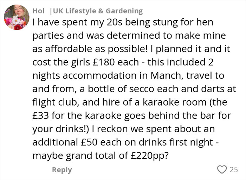Click the vertical bar separator after Hol
Viewport: 246px width, 180px height.
[51, 11]
